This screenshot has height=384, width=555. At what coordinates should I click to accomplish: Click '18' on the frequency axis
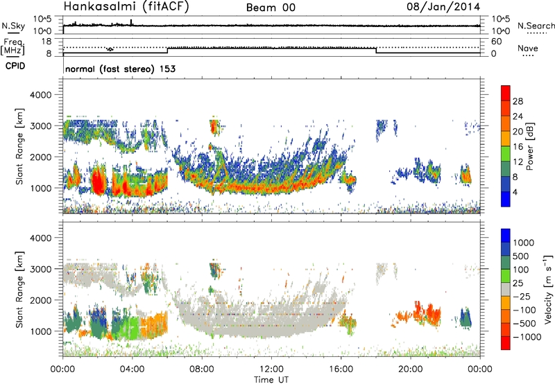coord(46,42)
